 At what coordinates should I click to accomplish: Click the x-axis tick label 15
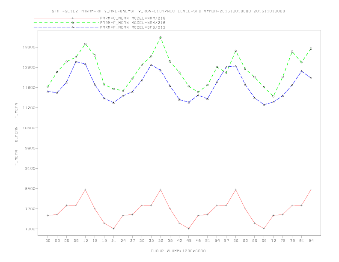(95, 241)
